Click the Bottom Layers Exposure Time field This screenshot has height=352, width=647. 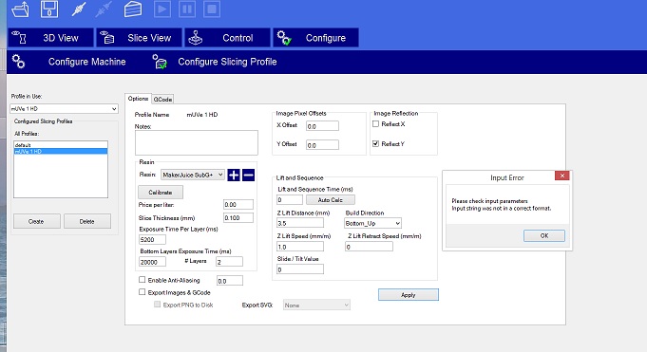pyautogui.click(x=152, y=262)
